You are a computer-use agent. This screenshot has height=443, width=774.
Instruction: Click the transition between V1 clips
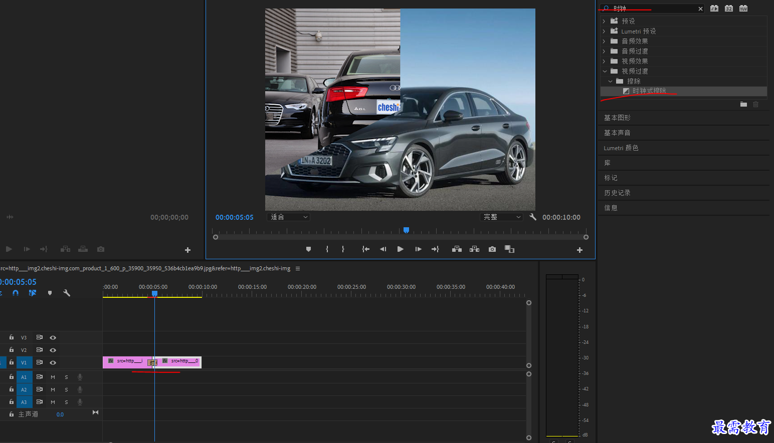(153, 362)
